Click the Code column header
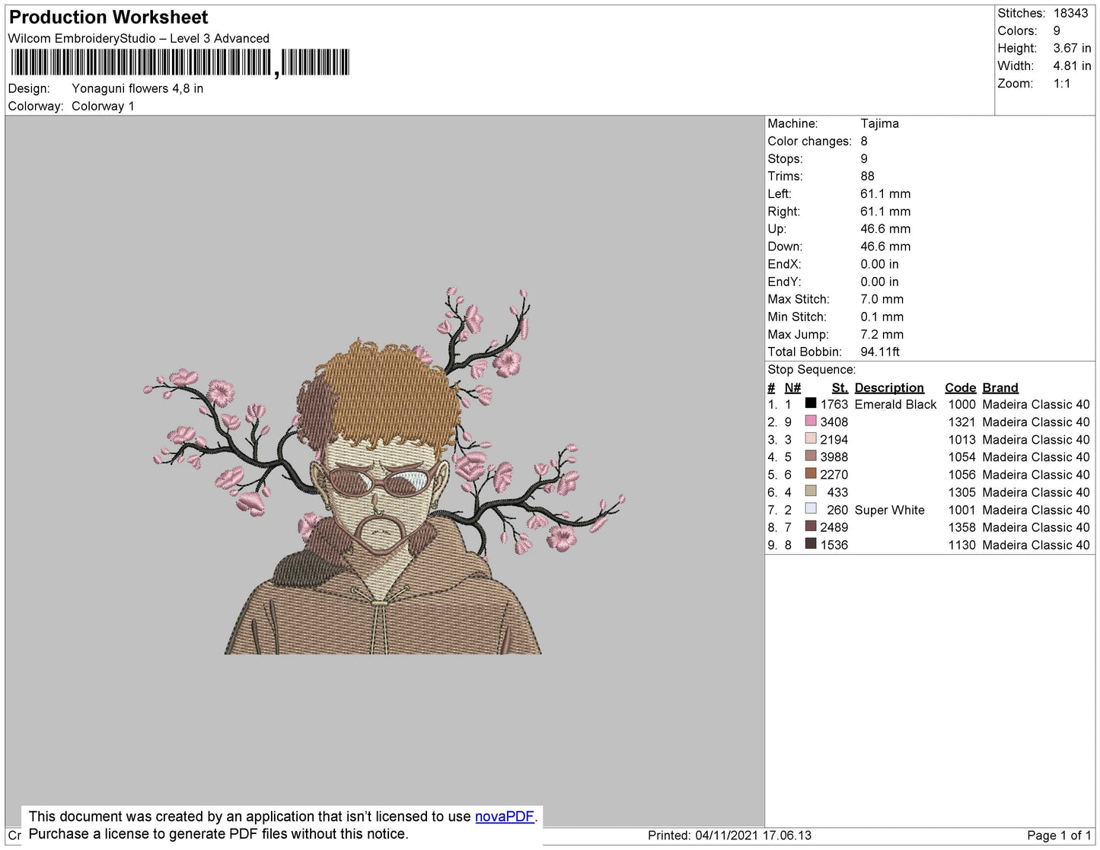The height and width of the screenshot is (850, 1100). 960,387
